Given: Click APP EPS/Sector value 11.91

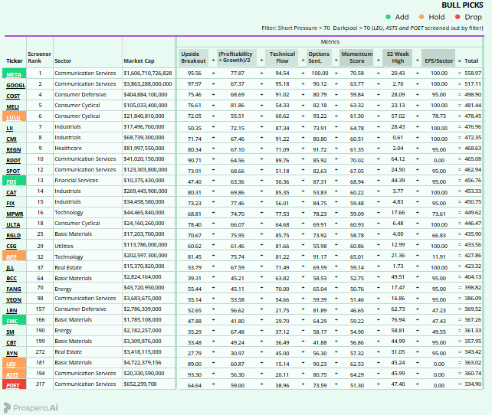Looking at the screenshot, I should [438, 257].
